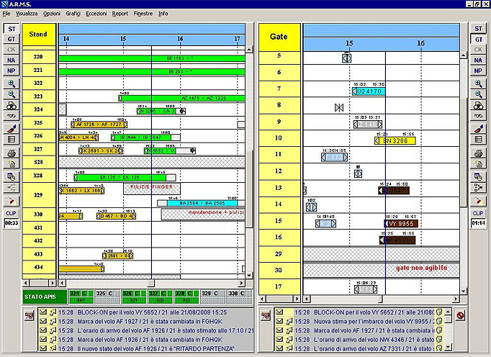This screenshot has height=357, width=491.
Task: Click the glasses icon in the left toolbar
Action: pos(12,116)
